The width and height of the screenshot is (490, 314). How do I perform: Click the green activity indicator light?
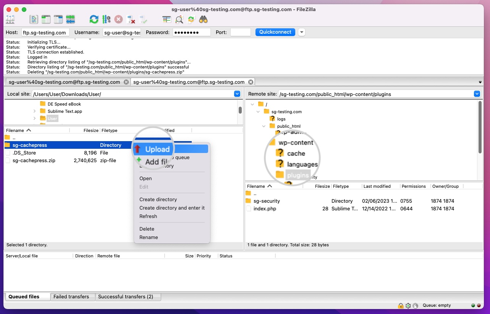(473, 306)
